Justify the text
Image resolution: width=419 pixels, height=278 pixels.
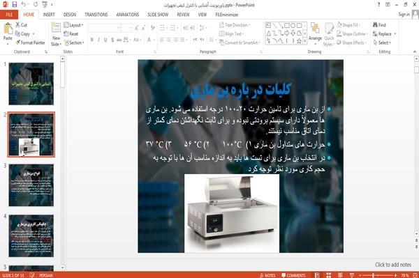(182, 40)
